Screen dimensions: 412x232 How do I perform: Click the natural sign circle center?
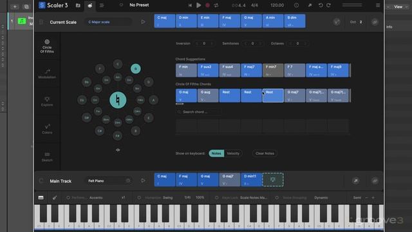tap(118, 100)
